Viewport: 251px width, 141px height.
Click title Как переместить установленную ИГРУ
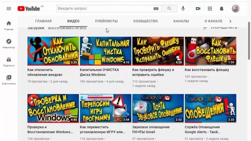[x=102, y=130]
